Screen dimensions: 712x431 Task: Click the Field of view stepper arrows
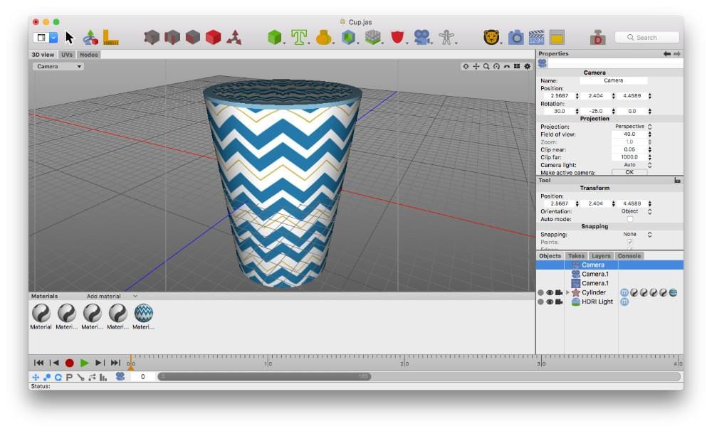click(650, 134)
